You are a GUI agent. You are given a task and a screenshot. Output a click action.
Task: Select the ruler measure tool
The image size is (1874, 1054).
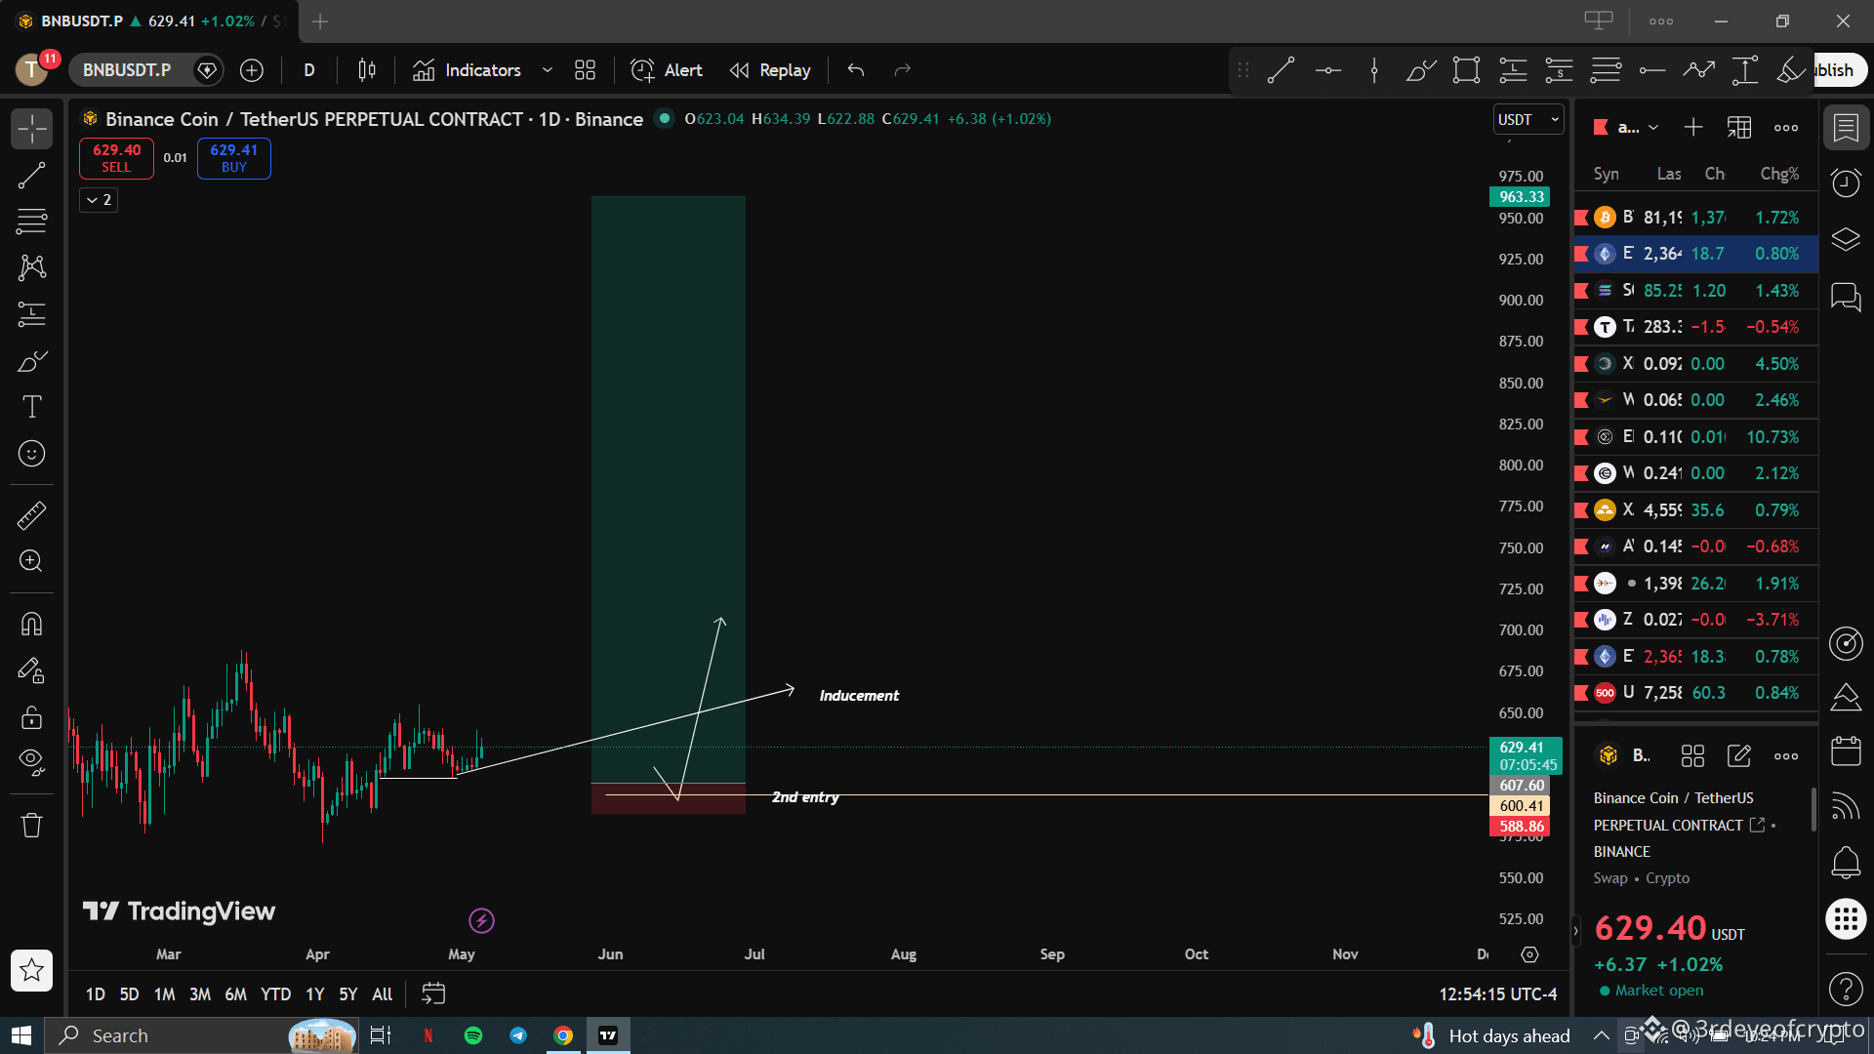[x=32, y=515]
